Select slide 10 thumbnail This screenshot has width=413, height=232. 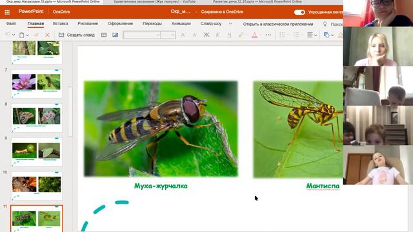pyautogui.click(x=36, y=186)
